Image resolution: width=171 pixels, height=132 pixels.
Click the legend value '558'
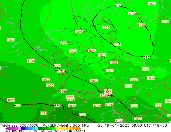tap(56, 131)
